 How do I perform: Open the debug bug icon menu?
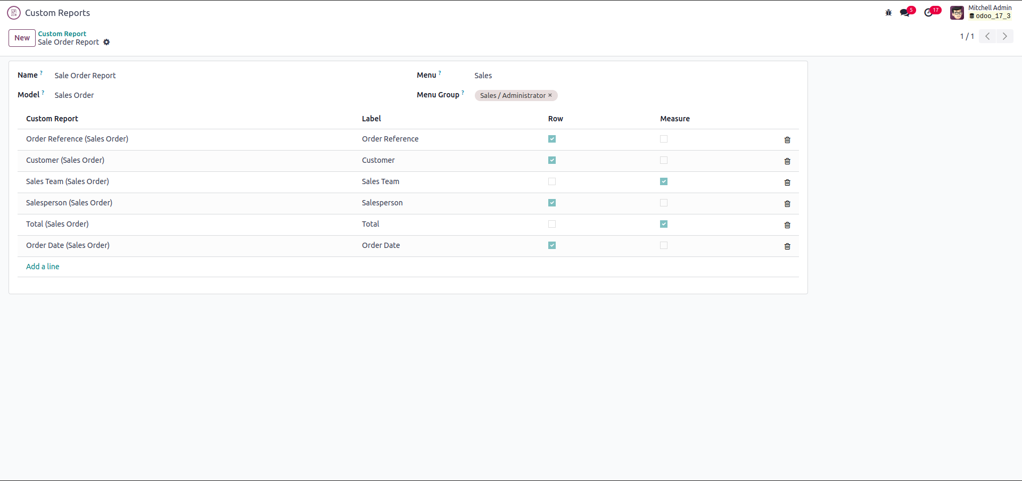888,13
